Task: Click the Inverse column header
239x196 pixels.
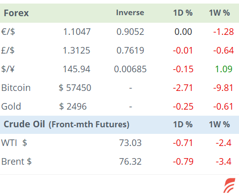Action: coord(130,13)
